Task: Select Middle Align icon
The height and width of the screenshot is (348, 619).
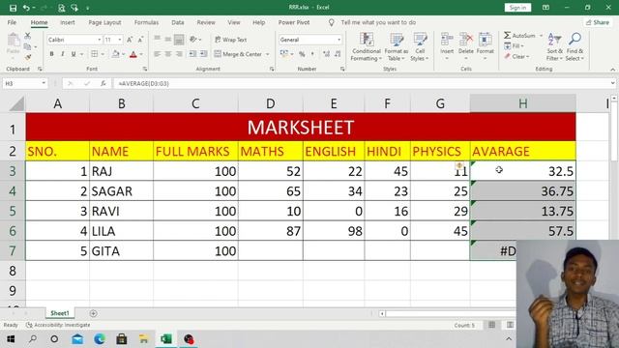Action: tap(167, 39)
